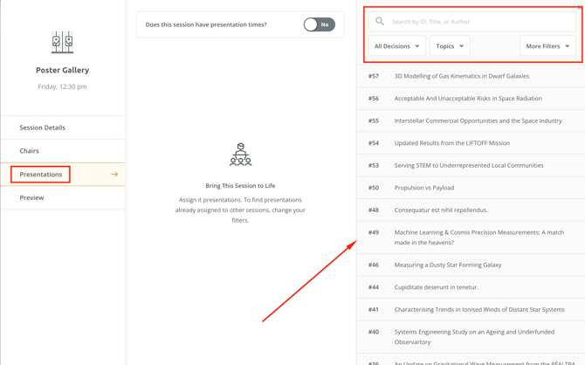Viewport: 585px width, 365px height.
Task: Select the Presentations tab
Action: [41, 175]
